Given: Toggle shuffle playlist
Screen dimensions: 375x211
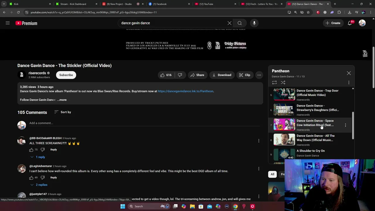Looking at the screenshot, I should coord(283,83).
